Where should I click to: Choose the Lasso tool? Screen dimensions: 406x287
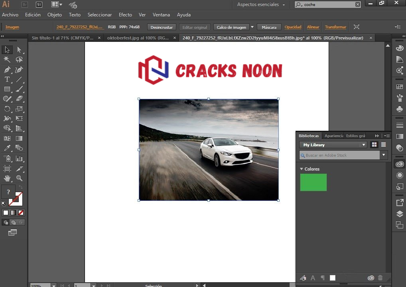(x=19, y=59)
